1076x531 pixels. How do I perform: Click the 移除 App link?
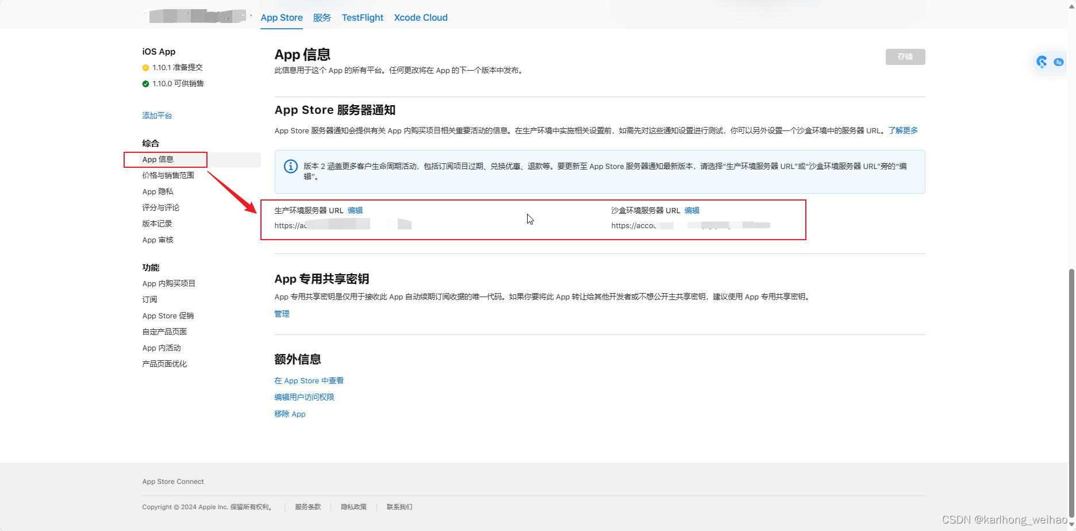[290, 414]
